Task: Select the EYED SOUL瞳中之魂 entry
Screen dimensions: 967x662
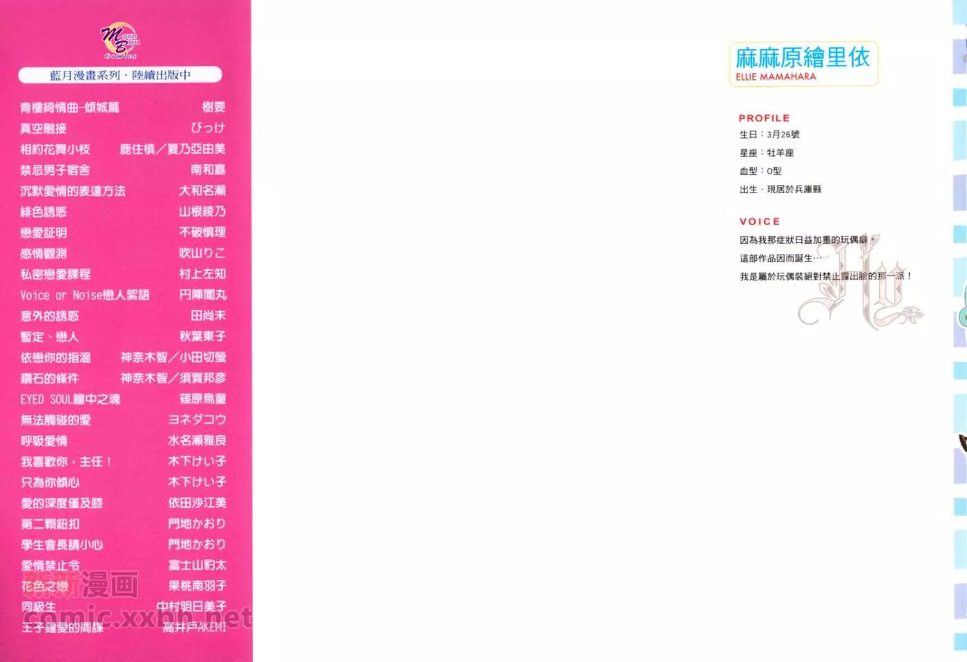Action: (70, 400)
